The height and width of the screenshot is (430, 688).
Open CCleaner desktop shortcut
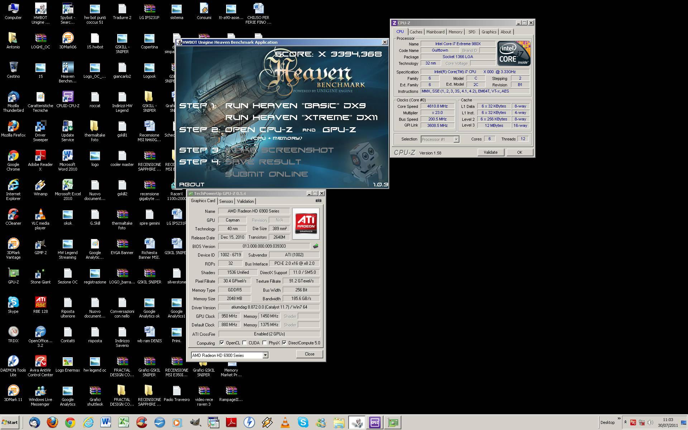point(13,217)
